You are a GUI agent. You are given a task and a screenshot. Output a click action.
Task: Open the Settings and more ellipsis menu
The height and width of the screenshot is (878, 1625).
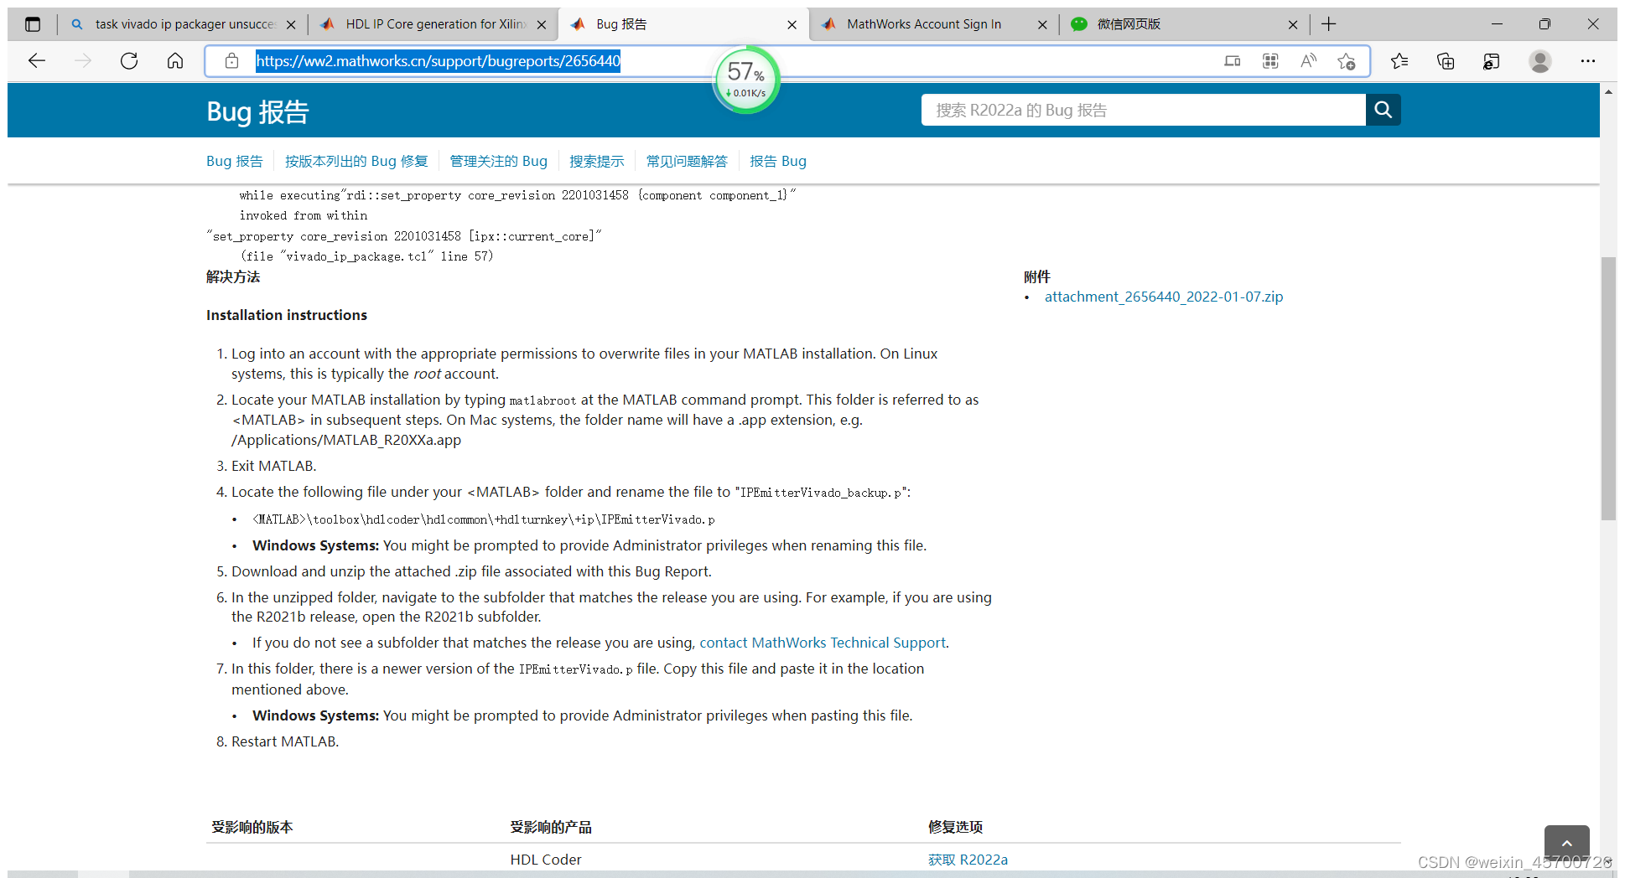1588,60
